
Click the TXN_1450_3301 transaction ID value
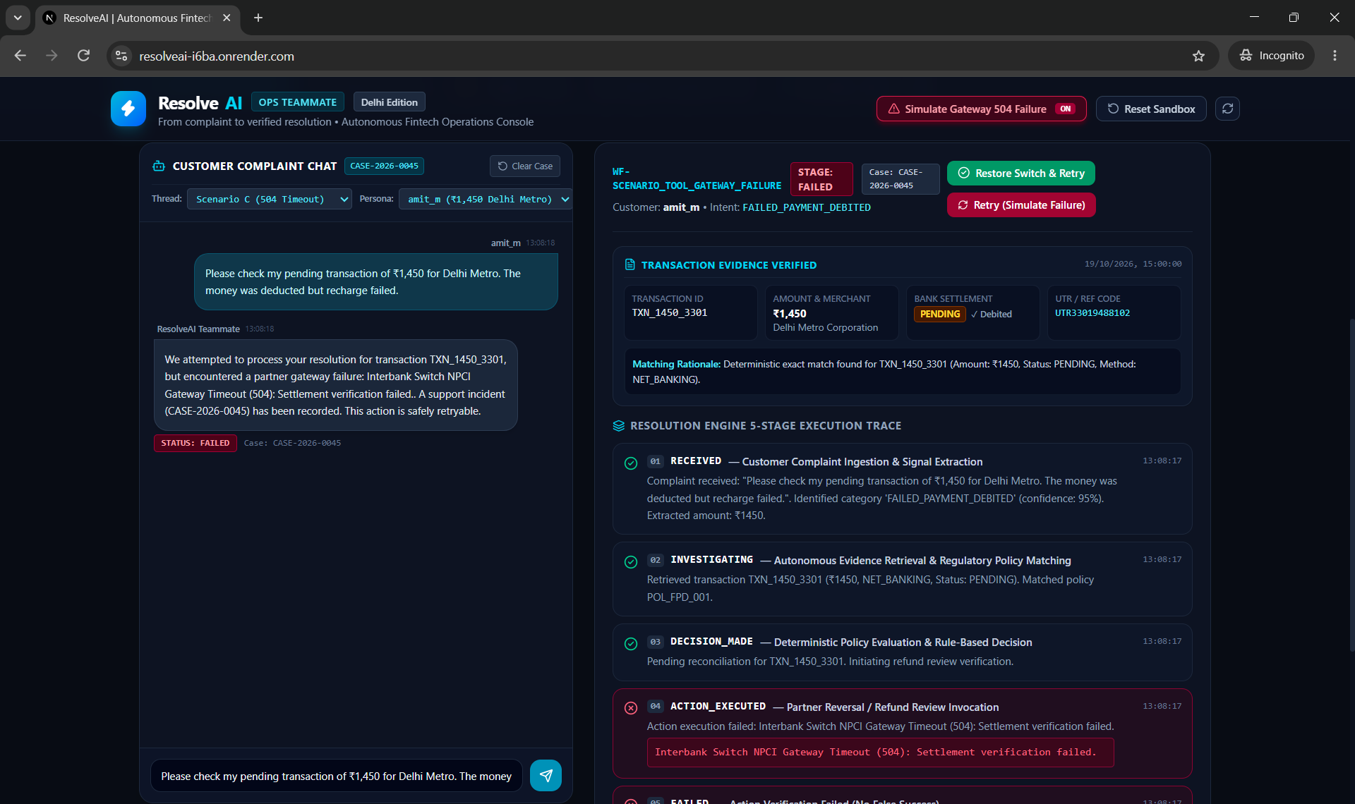669,312
